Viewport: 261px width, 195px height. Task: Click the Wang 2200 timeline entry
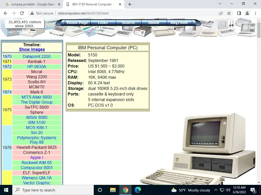pyautogui.click(x=37, y=77)
